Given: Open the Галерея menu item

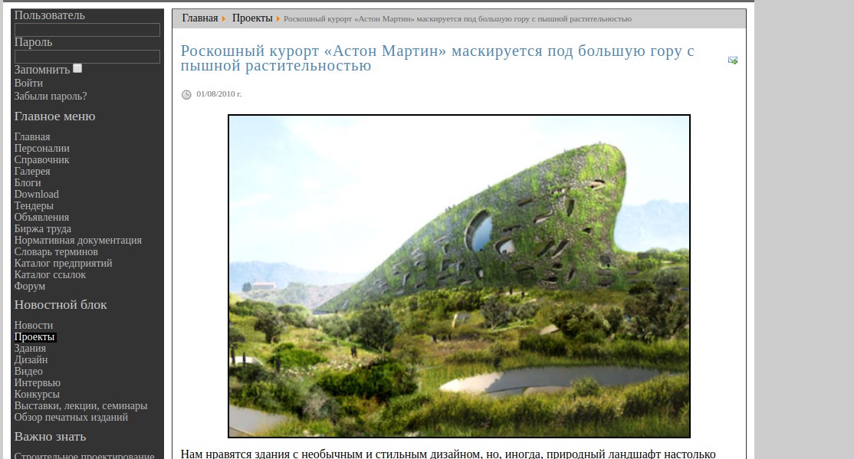Looking at the screenshot, I should pos(32,171).
